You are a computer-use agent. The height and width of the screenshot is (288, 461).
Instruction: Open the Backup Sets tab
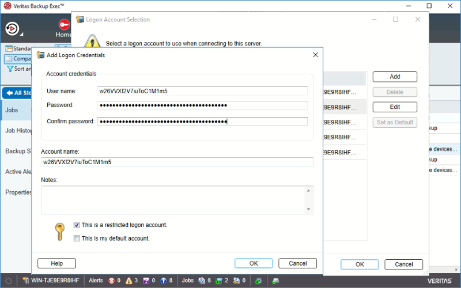pyautogui.click(x=18, y=151)
